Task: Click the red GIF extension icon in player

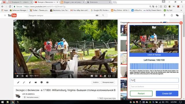Action: click(101, 76)
